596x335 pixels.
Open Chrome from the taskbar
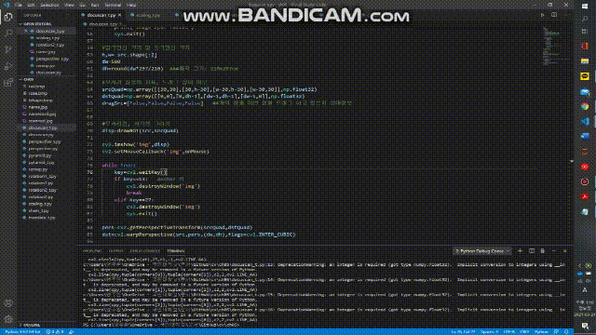point(585,106)
